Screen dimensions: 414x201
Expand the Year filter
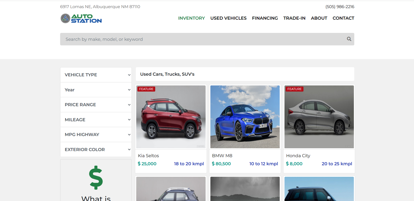[96, 90]
